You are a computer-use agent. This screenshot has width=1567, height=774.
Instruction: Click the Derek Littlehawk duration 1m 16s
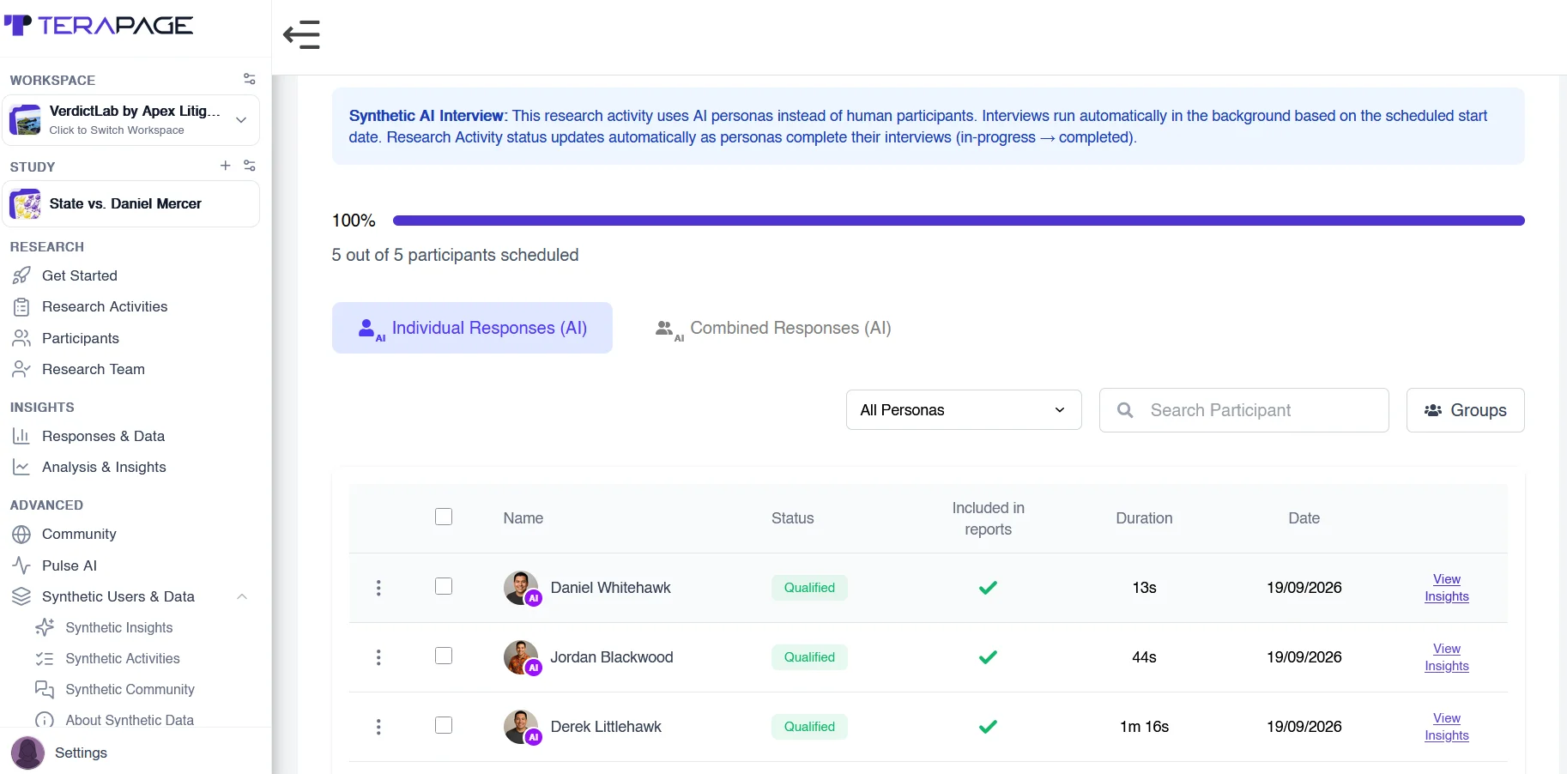click(1144, 727)
